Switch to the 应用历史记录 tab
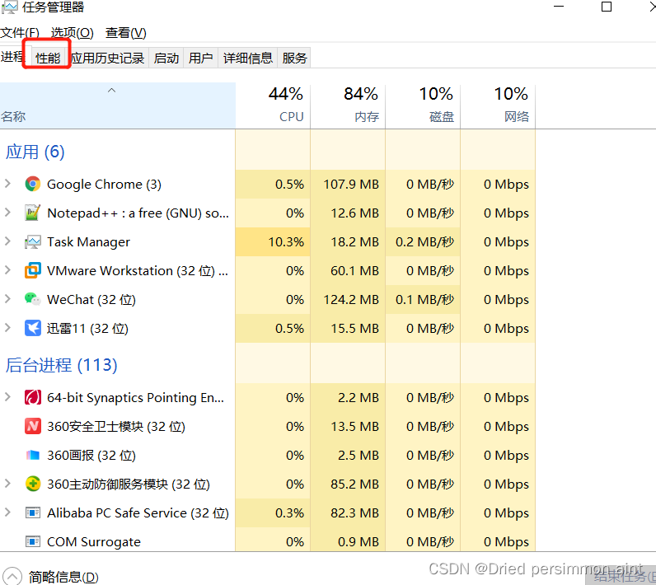This screenshot has width=656, height=585. coord(107,58)
